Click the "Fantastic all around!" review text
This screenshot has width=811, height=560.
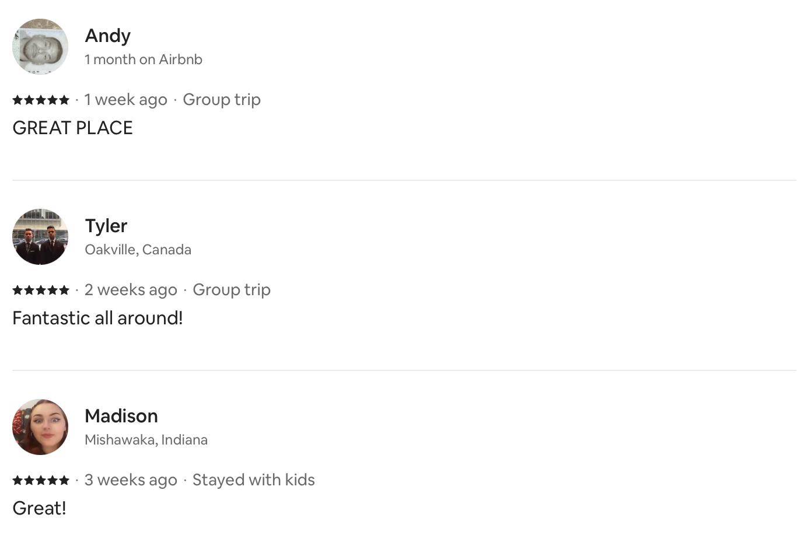tap(97, 318)
